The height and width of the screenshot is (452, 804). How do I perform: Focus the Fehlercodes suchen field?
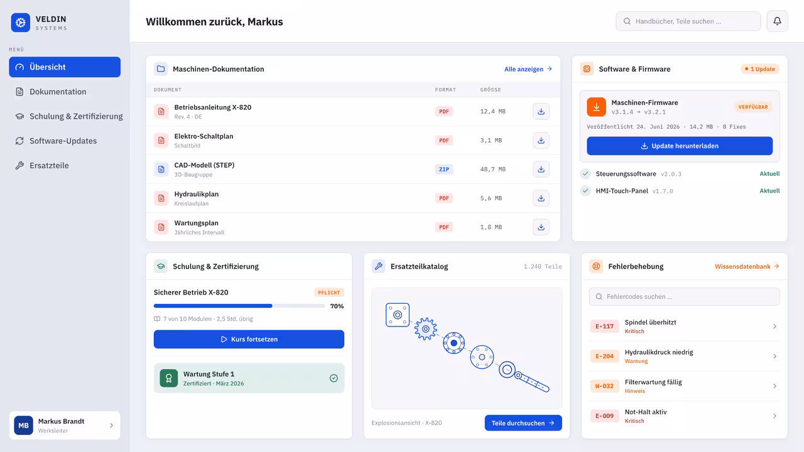(684, 296)
